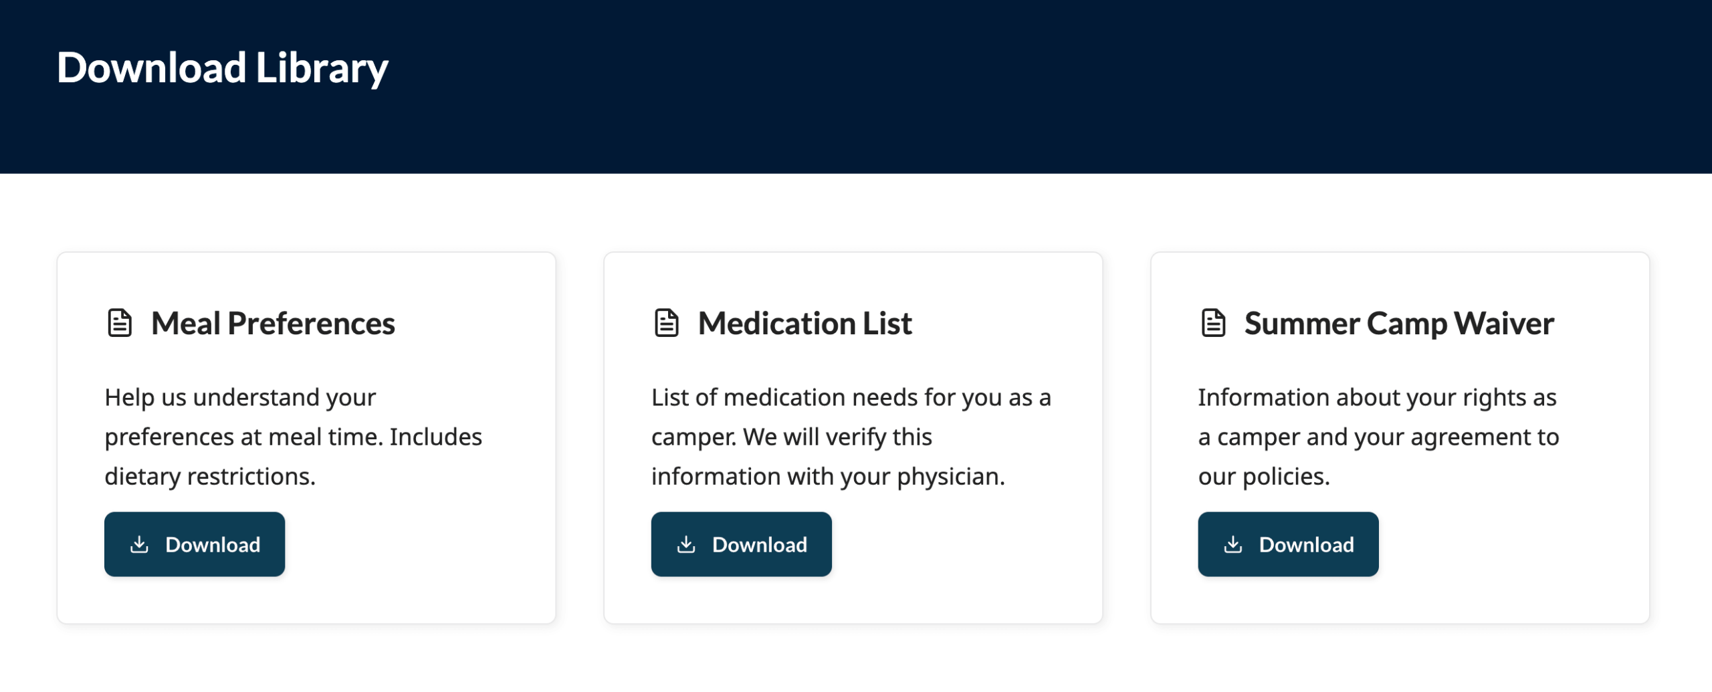Download the Medication List form
The image size is (1712, 692).
click(x=741, y=544)
